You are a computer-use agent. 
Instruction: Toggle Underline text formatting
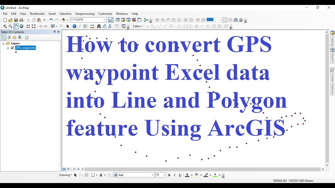point(180,175)
